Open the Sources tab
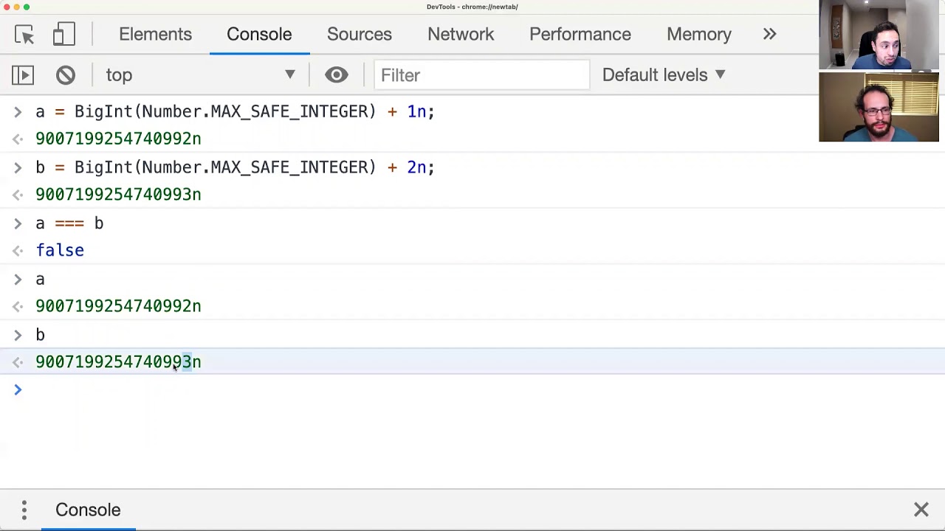The height and width of the screenshot is (531, 945). [360, 35]
